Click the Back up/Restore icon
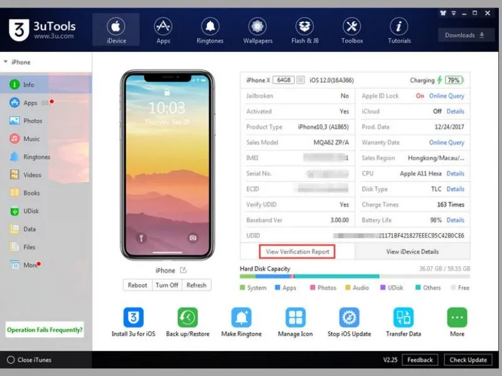Viewport: 502px width, 376px height. tap(188, 317)
